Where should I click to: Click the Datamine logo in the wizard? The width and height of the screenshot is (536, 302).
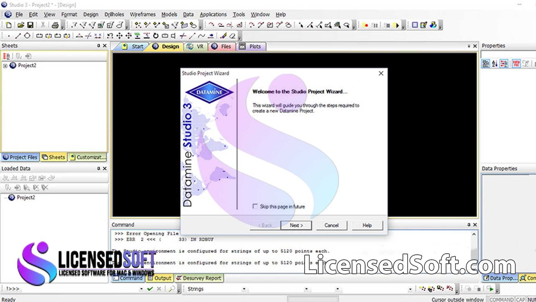tap(209, 92)
